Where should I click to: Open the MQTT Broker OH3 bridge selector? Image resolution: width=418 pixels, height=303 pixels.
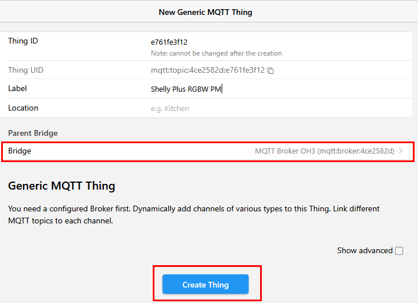click(x=324, y=151)
